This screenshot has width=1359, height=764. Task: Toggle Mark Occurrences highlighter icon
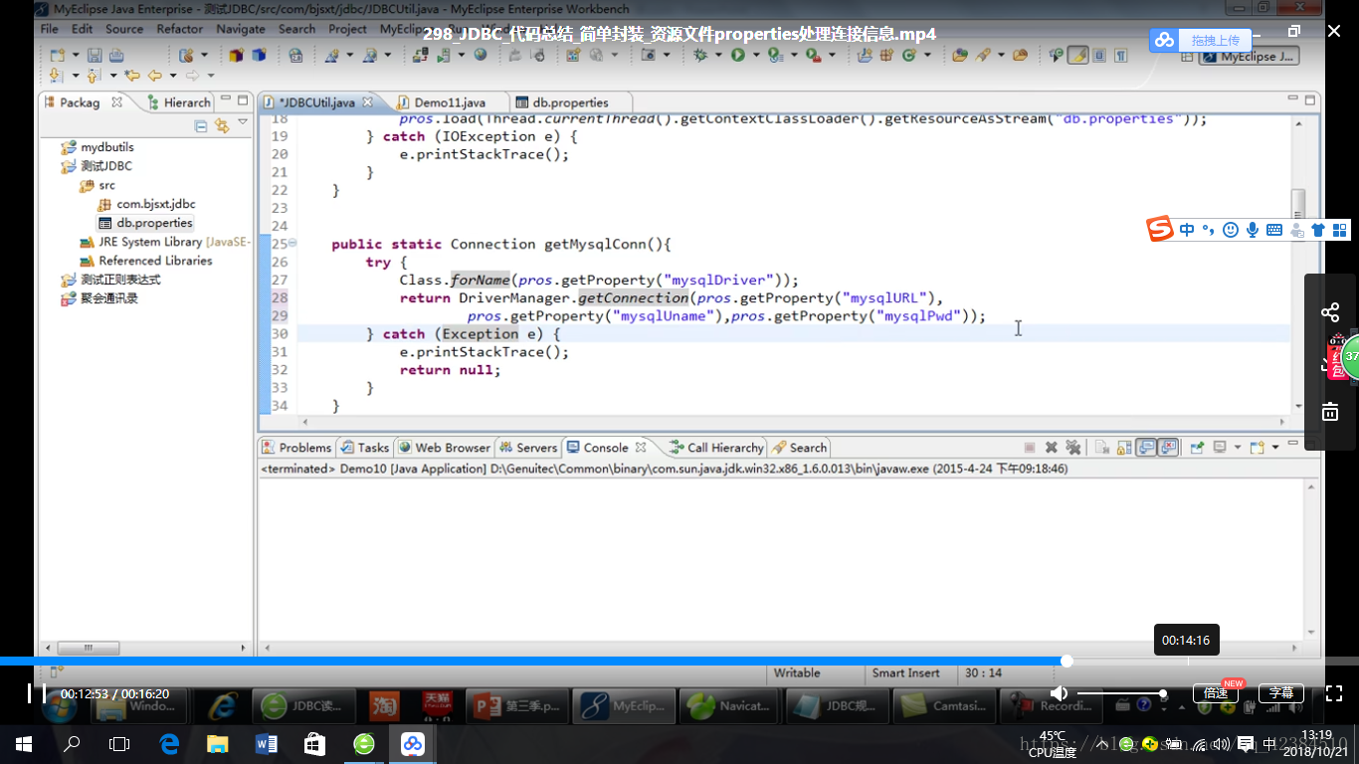(1077, 56)
